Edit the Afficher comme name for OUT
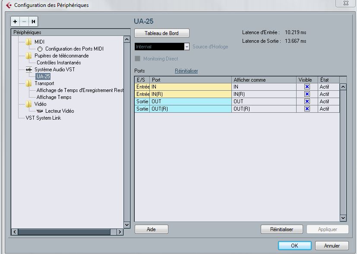The image size is (357, 254). click(x=264, y=102)
